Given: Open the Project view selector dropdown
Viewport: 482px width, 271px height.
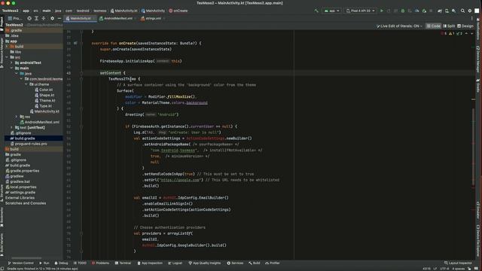Looking at the screenshot, I should point(15,18).
